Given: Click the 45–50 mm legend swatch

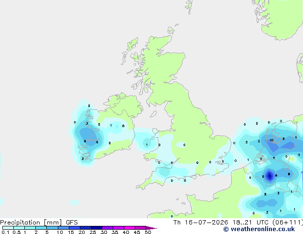Looking at the screenshot, I should click(141, 228).
